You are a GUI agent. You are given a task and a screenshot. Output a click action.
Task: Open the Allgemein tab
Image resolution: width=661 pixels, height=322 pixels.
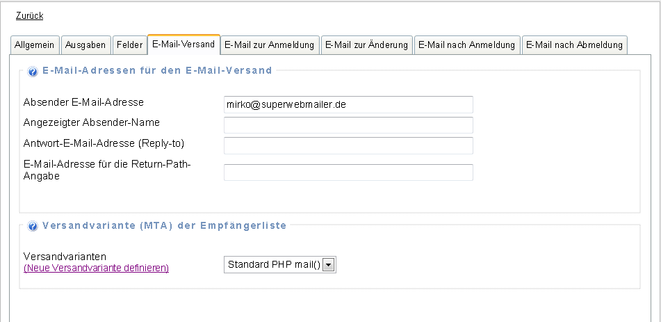pos(35,45)
